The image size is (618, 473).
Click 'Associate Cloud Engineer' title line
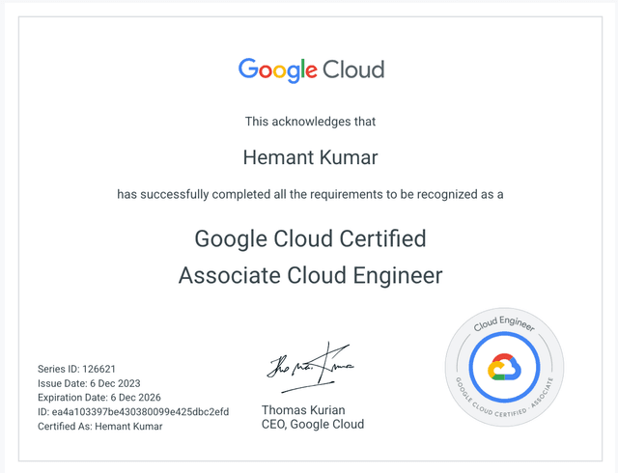[310, 275]
